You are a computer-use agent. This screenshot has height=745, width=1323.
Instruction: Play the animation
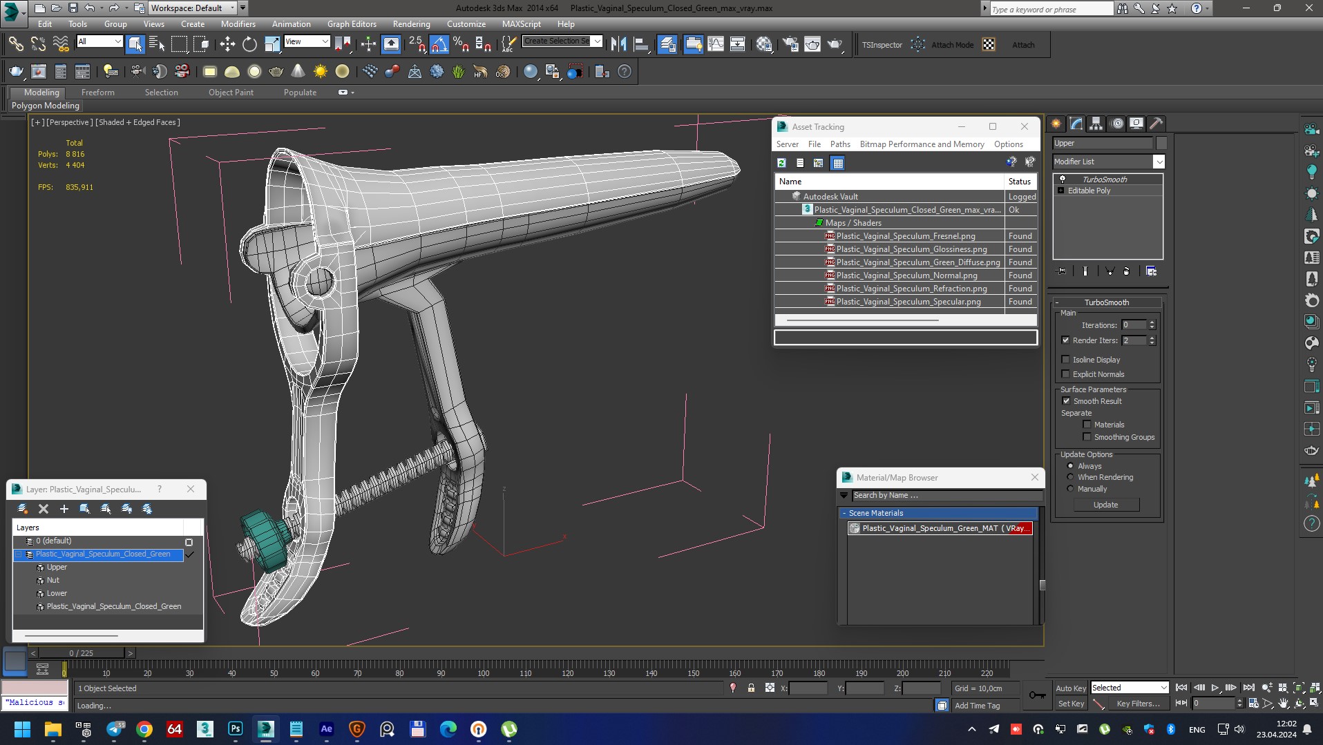point(1215,688)
